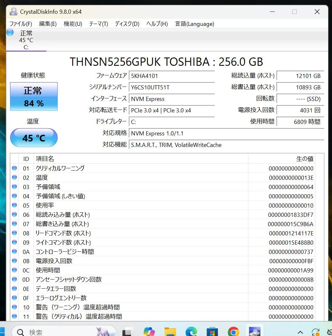Click the CrystalDiskInfo application icon in title bar
332x336 pixels.
pyautogui.click(x=13, y=11)
